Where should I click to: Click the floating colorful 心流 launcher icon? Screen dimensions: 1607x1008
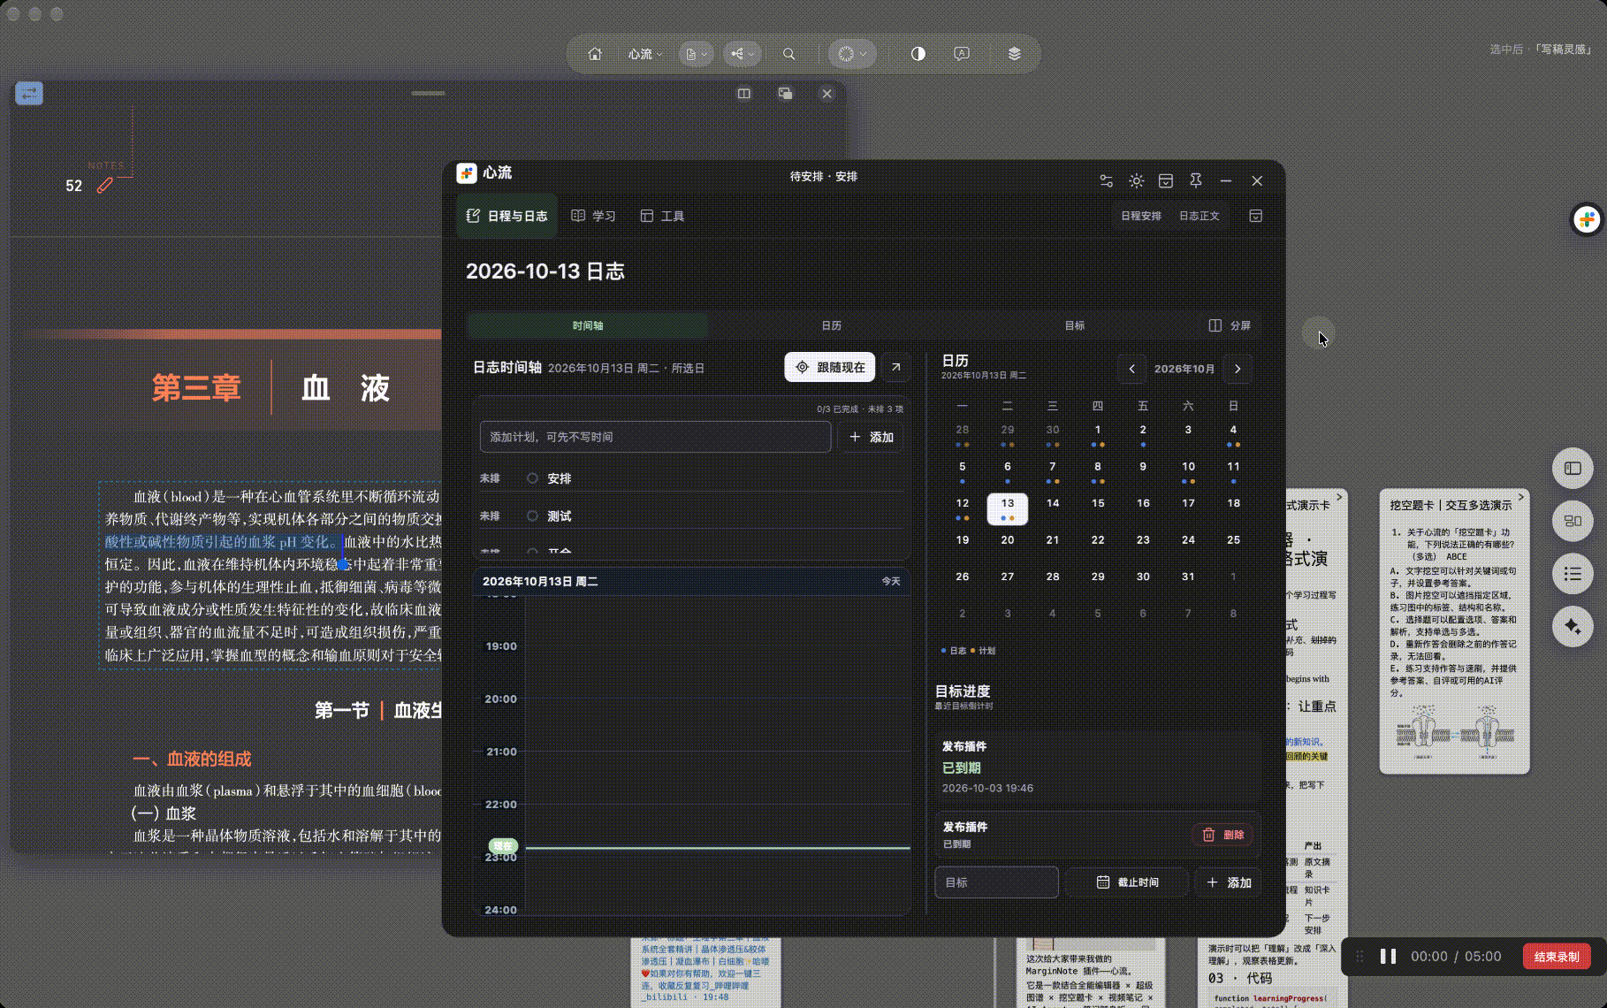click(x=1586, y=219)
